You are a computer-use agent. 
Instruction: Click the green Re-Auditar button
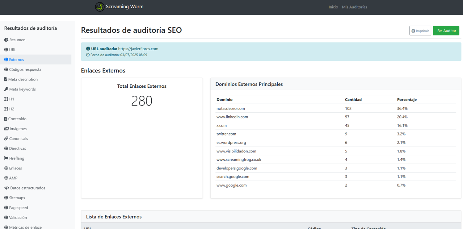446,31
